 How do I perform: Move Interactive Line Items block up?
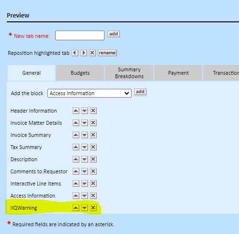(76, 184)
